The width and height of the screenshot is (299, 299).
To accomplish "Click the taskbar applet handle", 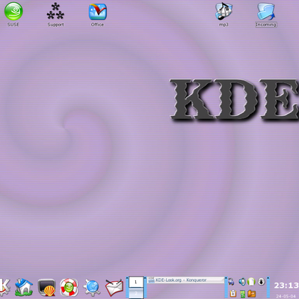I will [146, 287].
